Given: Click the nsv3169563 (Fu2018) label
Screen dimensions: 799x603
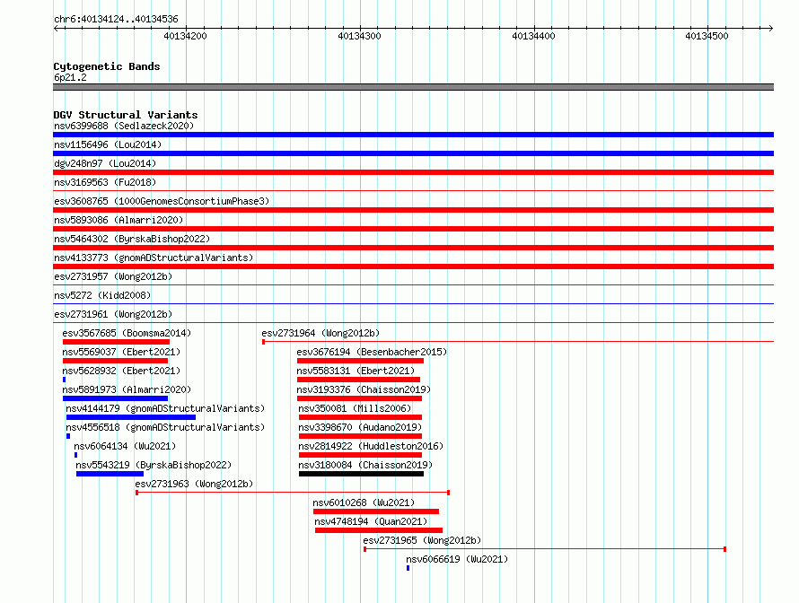Looking at the screenshot, I should pos(105,182).
